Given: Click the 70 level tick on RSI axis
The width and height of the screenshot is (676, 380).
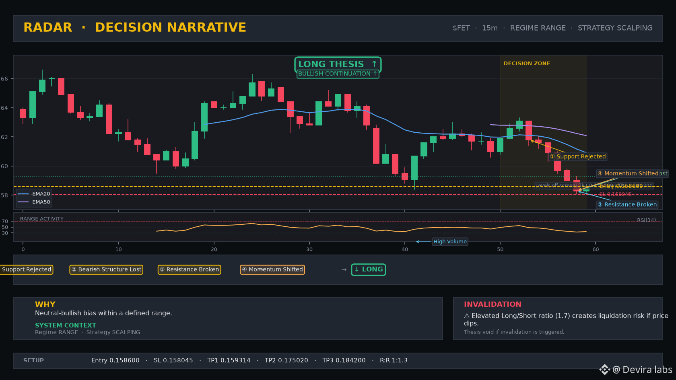Looking at the screenshot, I should [5, 222].
